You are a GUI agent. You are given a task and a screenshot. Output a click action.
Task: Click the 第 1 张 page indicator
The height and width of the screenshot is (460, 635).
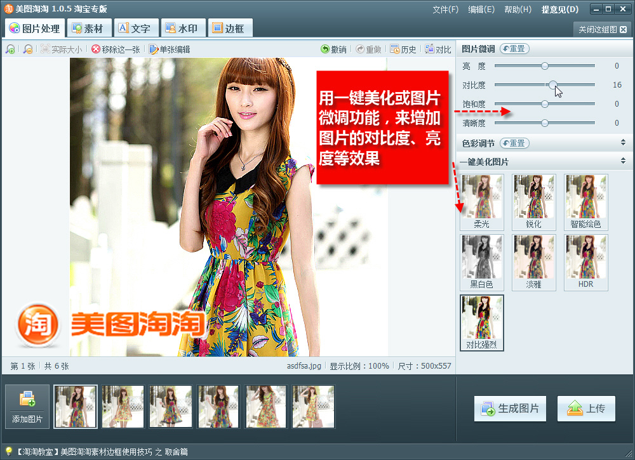[23, 365]
